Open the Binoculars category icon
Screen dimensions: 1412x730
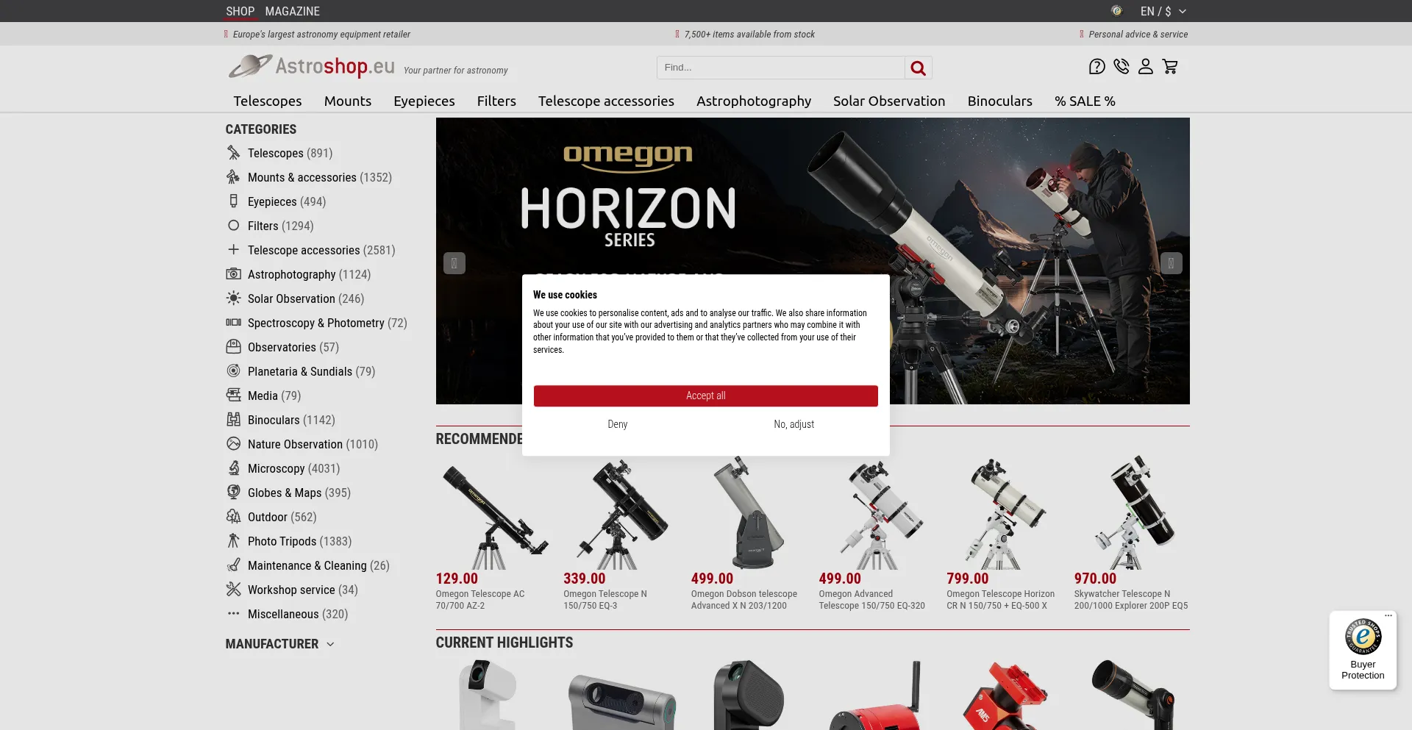click(x=233, y=420)
